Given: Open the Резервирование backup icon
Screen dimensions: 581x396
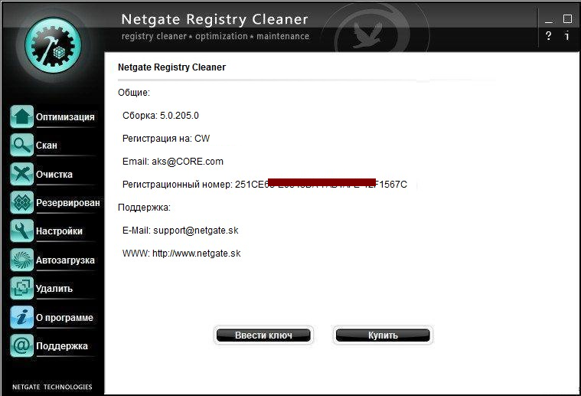Looking at the screenshot, I should point(21,202).
